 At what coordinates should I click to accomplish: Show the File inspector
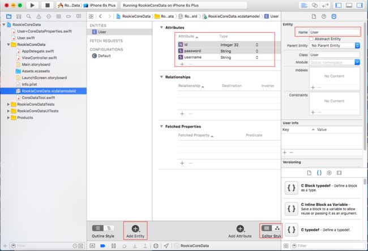click(x=314, y=16)
